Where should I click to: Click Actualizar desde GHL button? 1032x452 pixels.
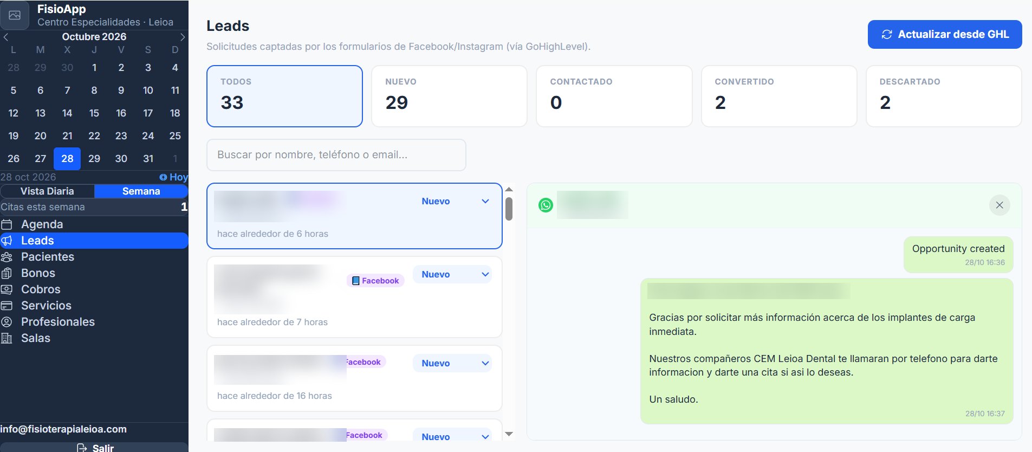tap(945, 34)
